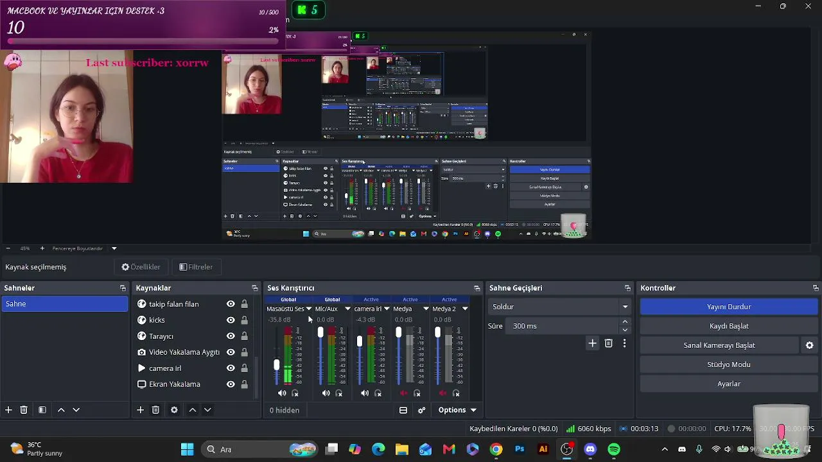Screen dimensions: 822x462
Task: Hide the Video Yakalama Aygıtı source
Action: tap(231, 352)
